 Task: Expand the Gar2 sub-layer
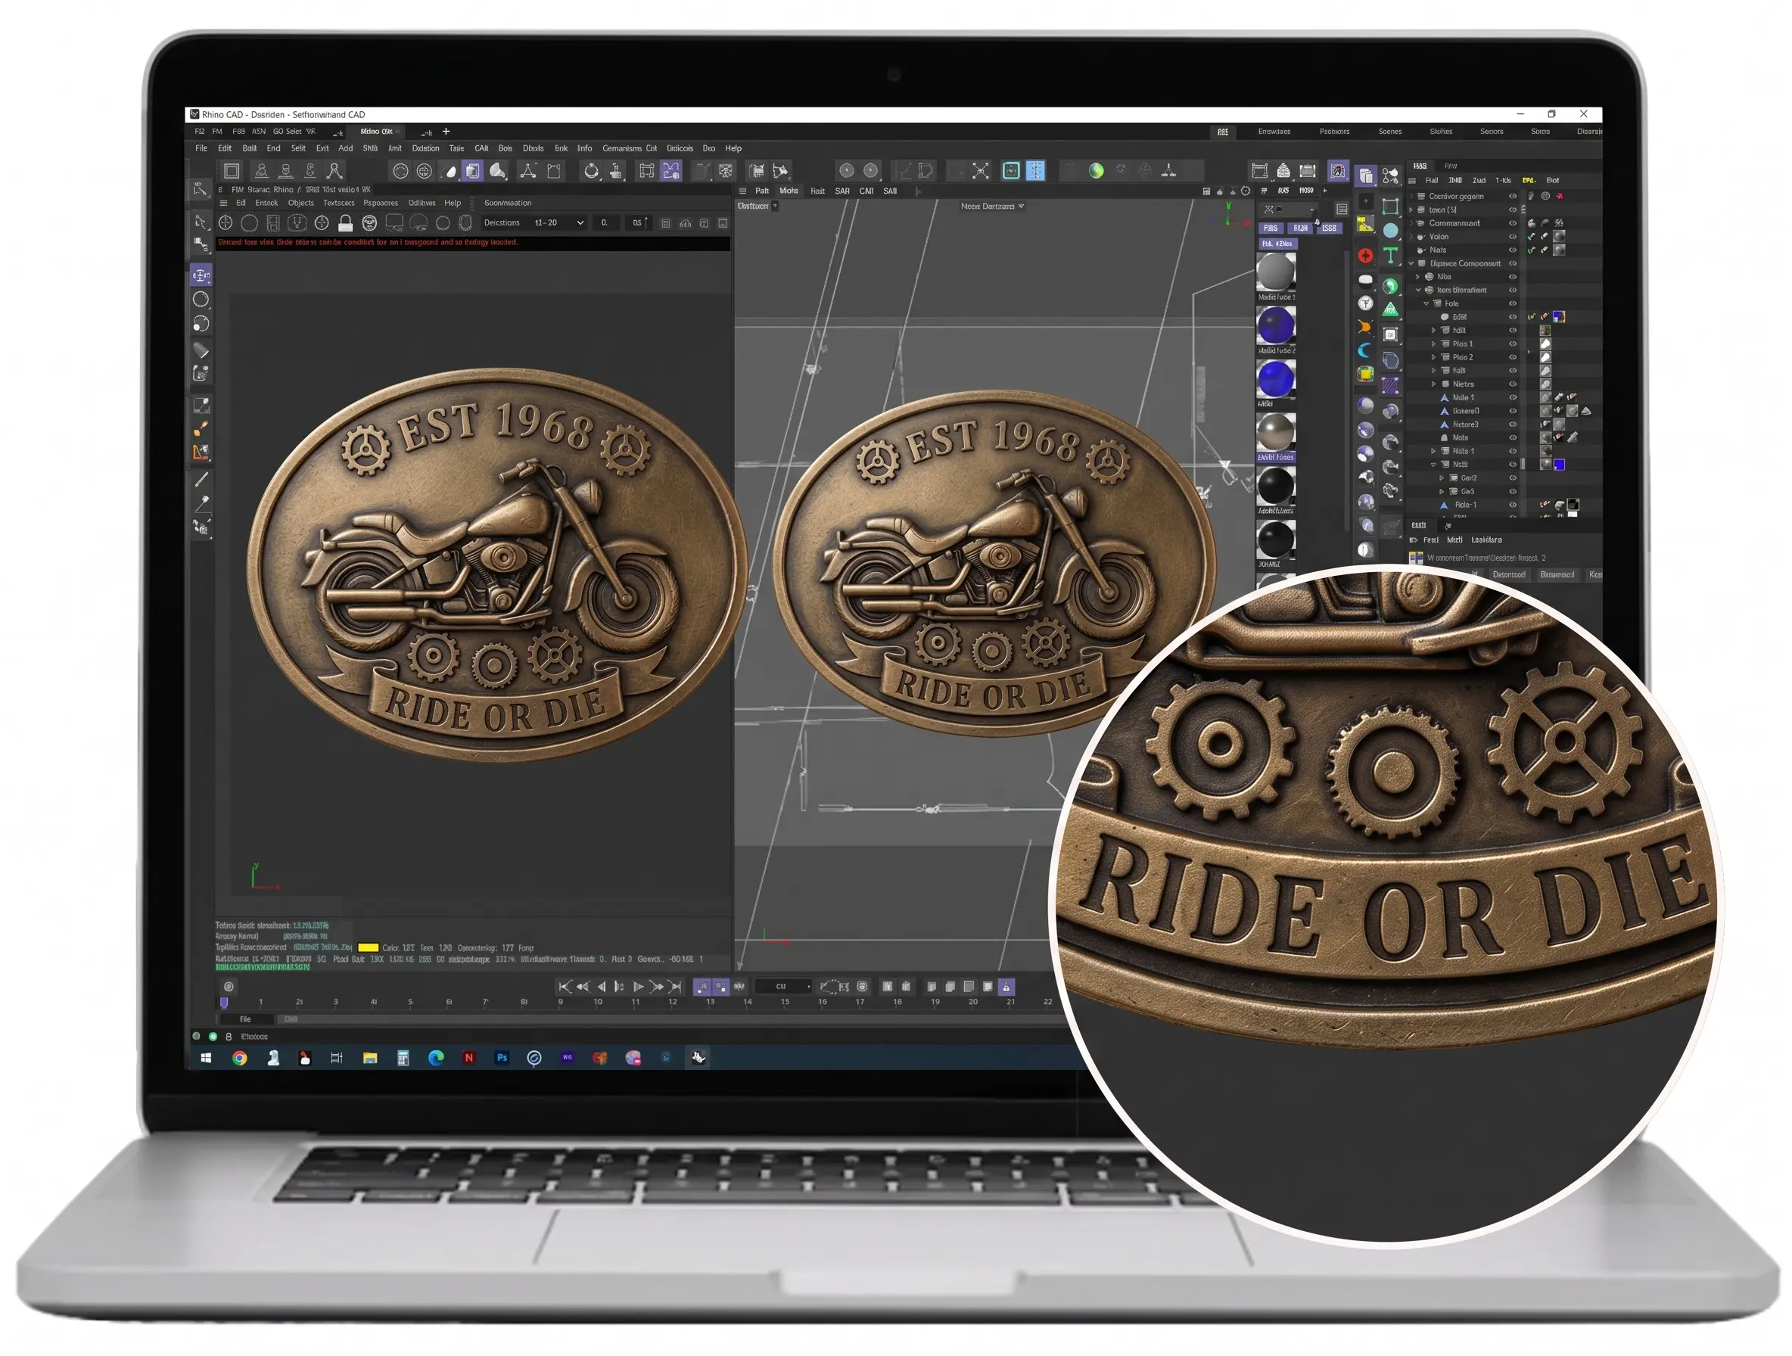(1441, 478)
